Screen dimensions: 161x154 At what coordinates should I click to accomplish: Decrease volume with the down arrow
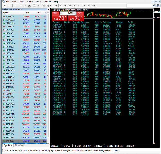[61, 13]
